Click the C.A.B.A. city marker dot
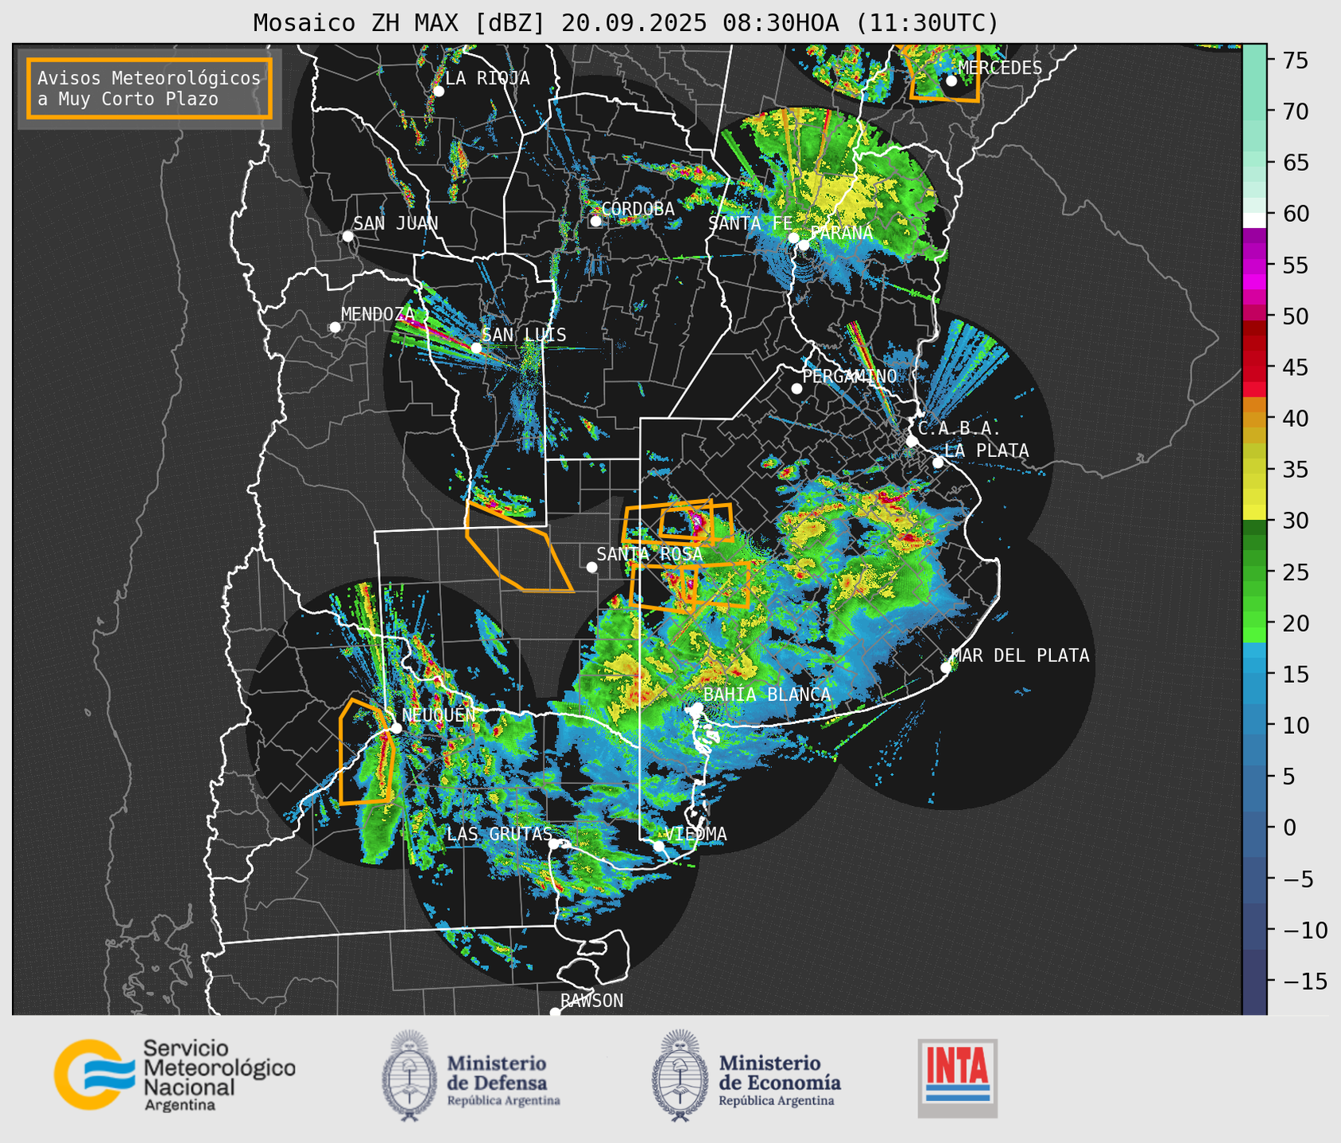This screenshot has width=1341, height=1143. point(912,440)
